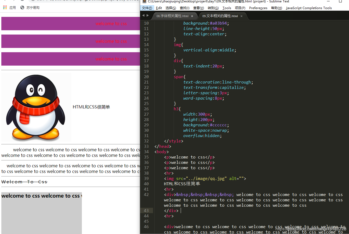
Task: Click the '<body>' tag line
Action: click(162, 152)
